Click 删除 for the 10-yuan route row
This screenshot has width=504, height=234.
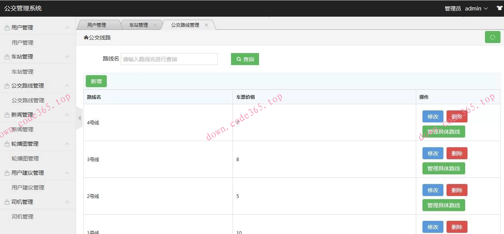[457, 227]
